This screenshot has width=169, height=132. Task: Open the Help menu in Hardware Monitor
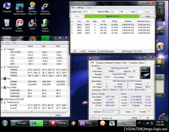click(x=14, y=43)
